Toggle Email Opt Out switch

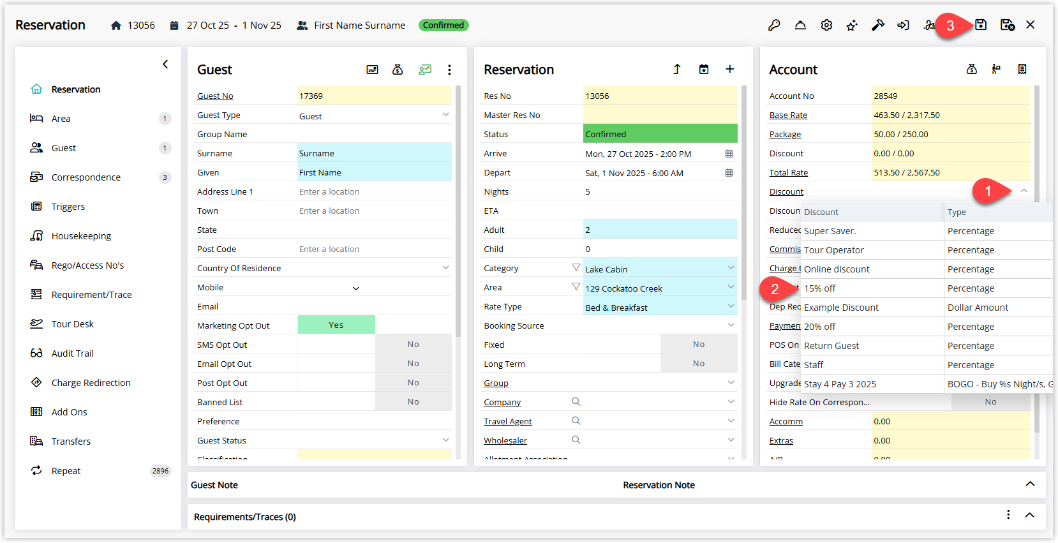tap(375, 363)
